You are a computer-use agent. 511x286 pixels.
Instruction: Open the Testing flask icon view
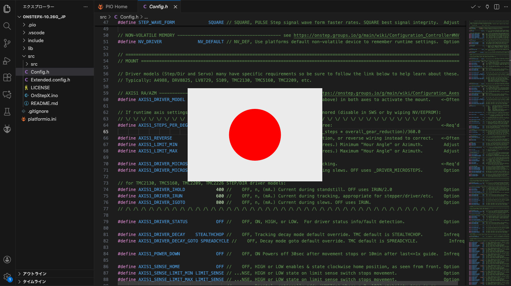pos(7,112)
